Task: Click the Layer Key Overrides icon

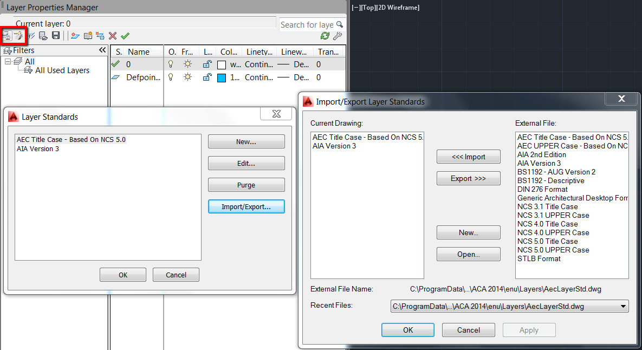Action: [31, 36]
